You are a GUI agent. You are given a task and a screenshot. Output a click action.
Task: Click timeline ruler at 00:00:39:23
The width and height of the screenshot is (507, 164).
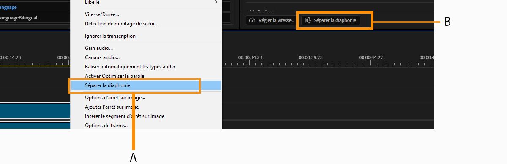coord(311,57)
